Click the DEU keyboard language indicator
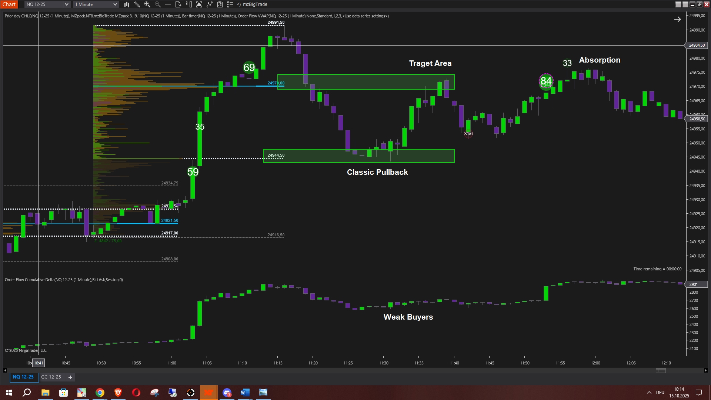This screenshot has height=400, width=711. click(660, 393)
